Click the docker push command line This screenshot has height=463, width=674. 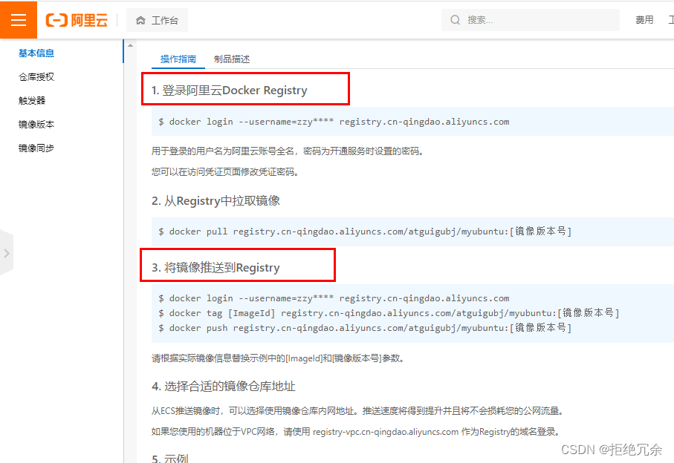click(x=365, y=328)
